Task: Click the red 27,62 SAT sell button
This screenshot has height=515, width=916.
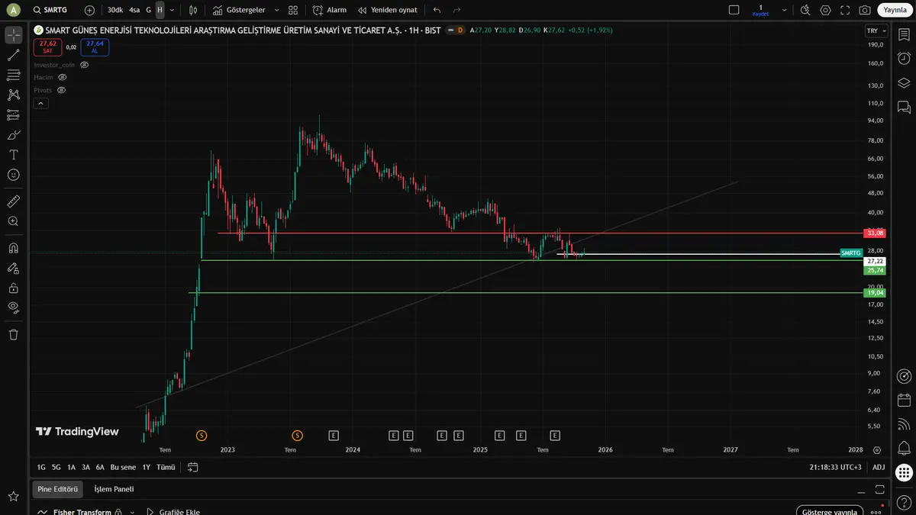Action: (48, 47)
